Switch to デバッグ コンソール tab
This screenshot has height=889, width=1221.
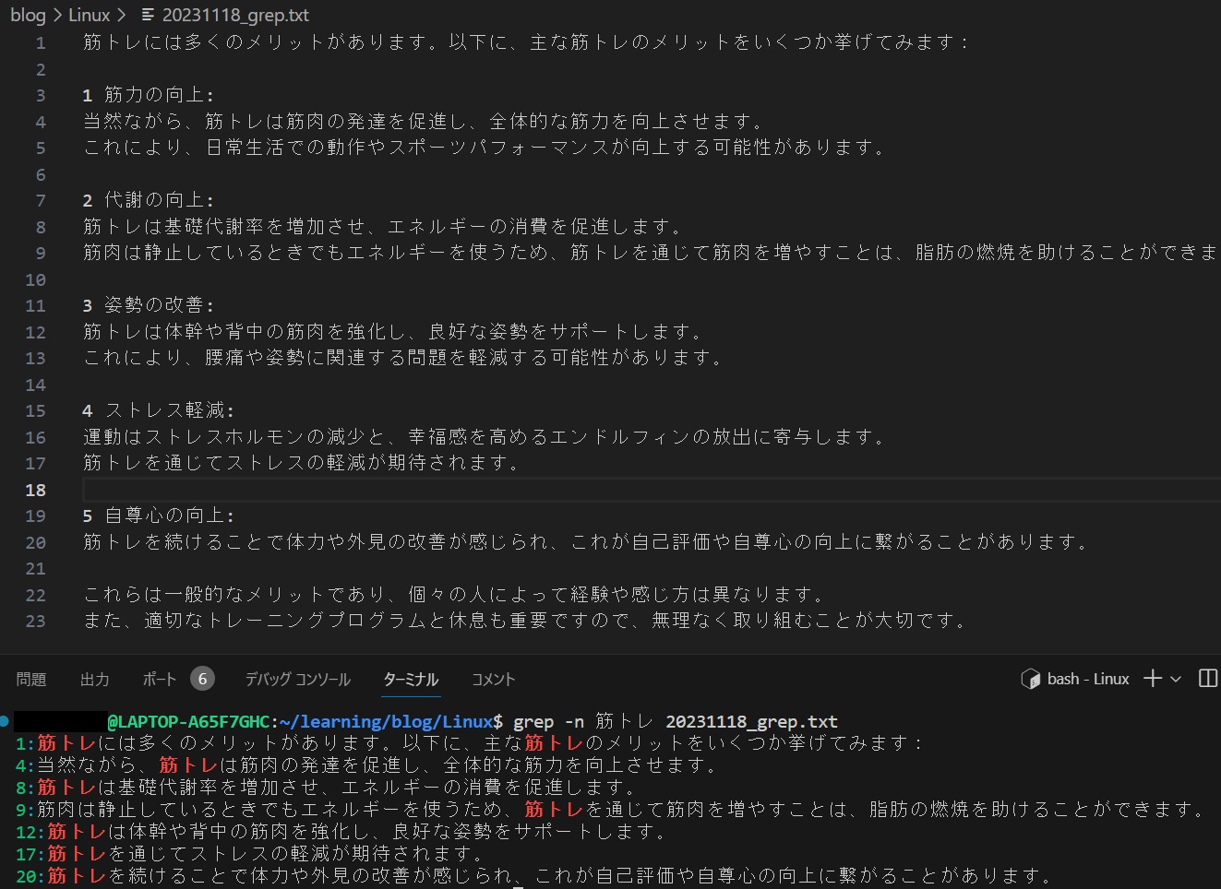click(297, 679)
